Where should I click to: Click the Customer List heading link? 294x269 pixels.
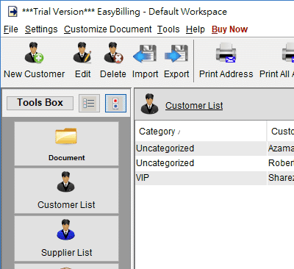194,106
